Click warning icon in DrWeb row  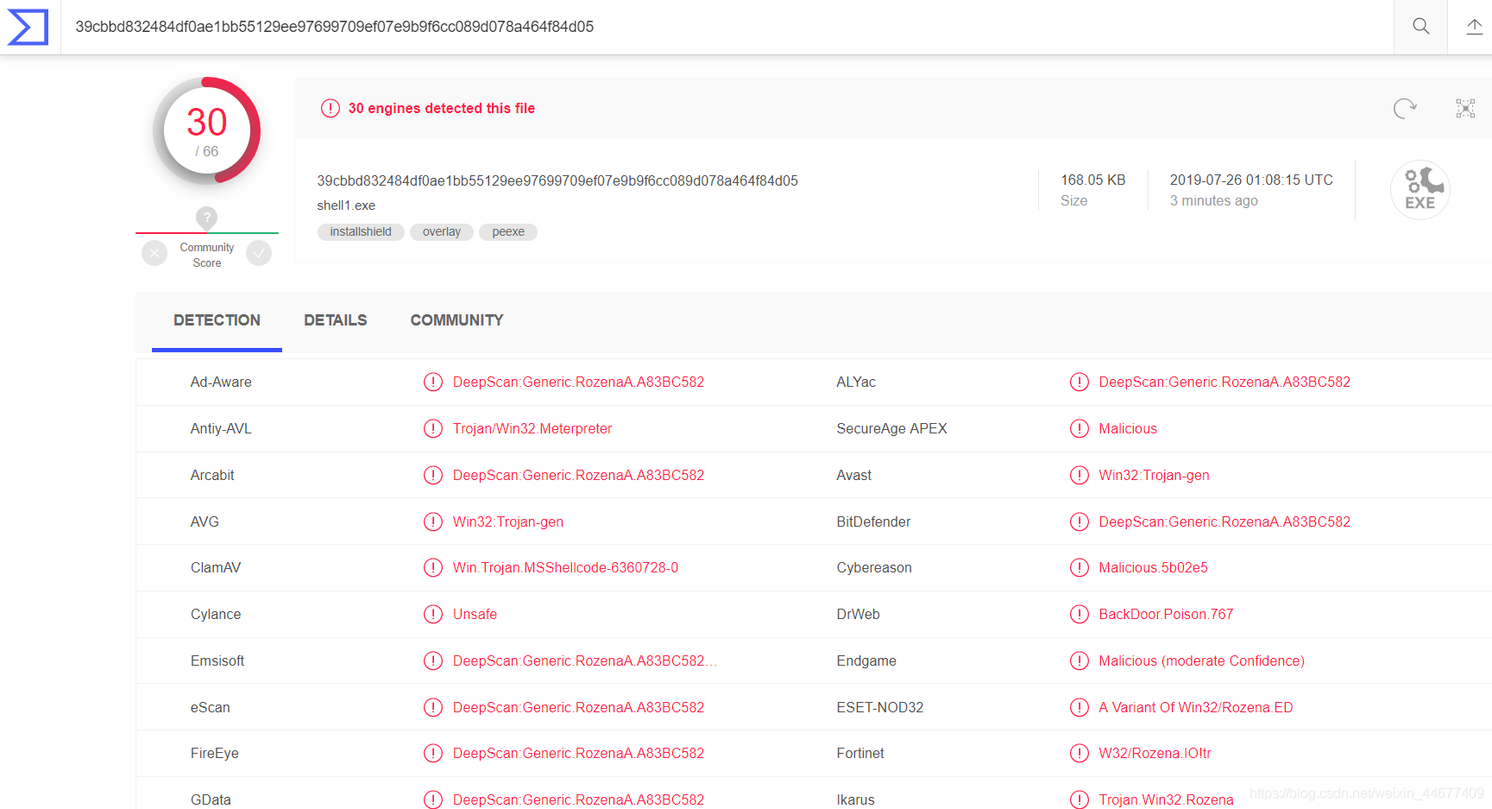click(x=1080, y=614)
